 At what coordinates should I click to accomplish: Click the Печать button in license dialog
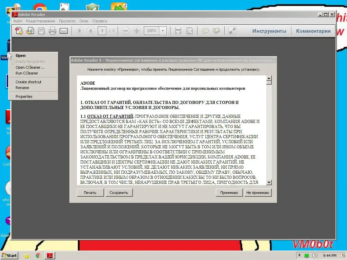(x=90, y=193)
